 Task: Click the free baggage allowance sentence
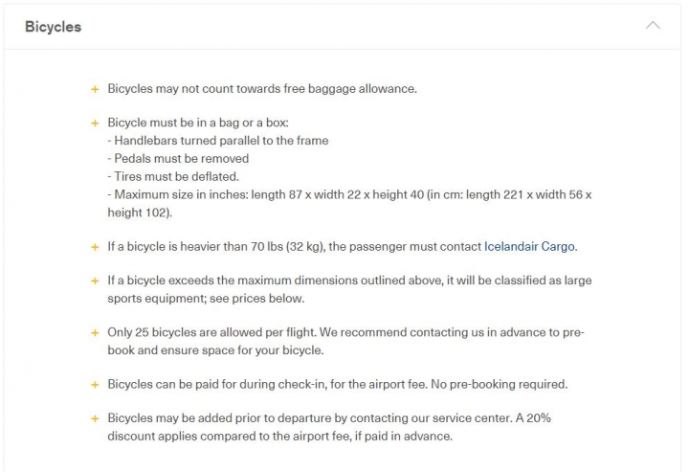(262, 89)
